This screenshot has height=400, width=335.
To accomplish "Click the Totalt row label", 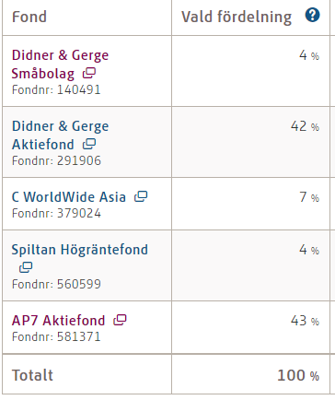I will coord(32,375).
